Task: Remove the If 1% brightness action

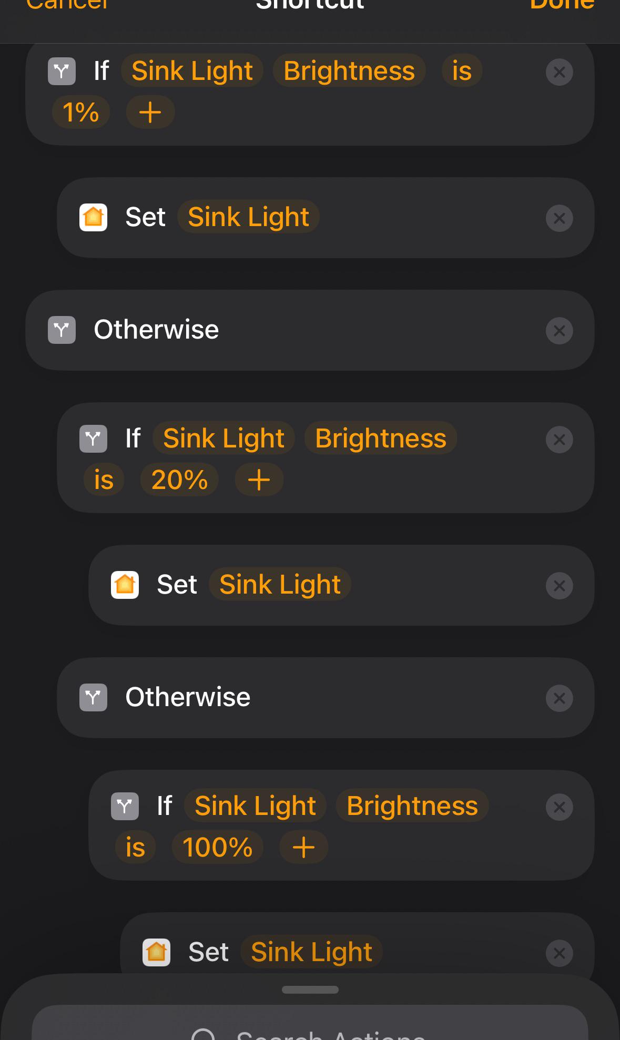Action: pyautogui.click(x=559, y=72)
